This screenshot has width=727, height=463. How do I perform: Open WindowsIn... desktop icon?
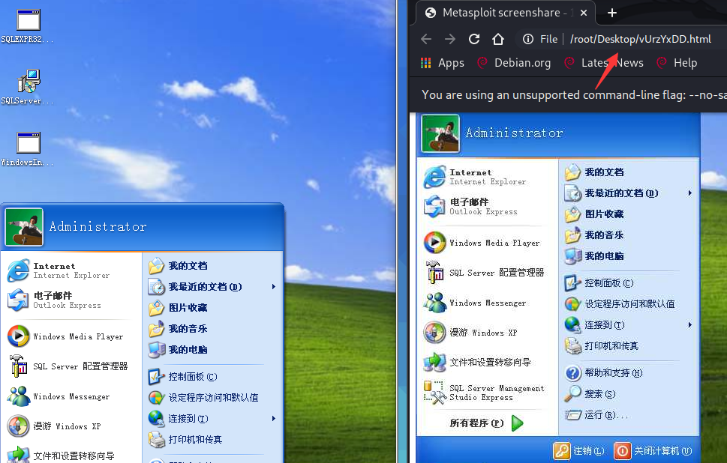(x=28, y=149)
